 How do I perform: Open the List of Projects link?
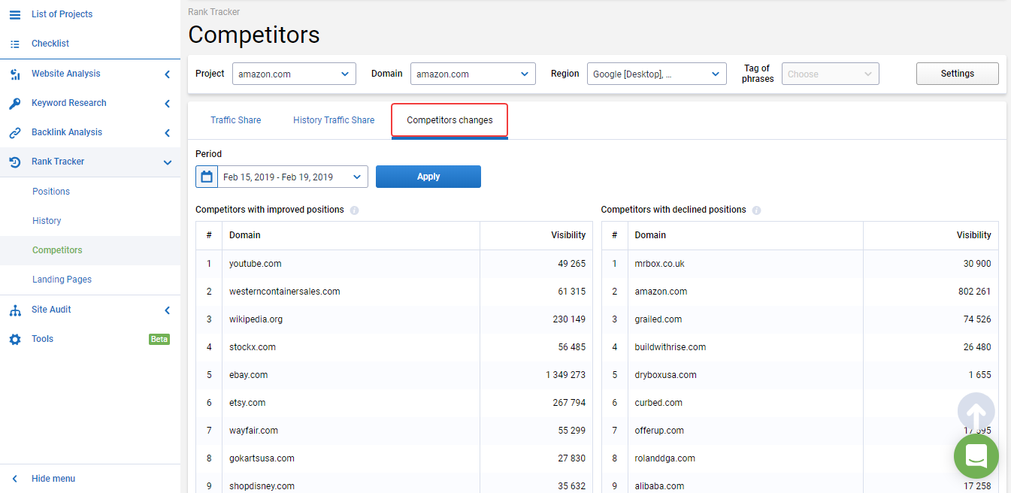click(x=62, y=14)
